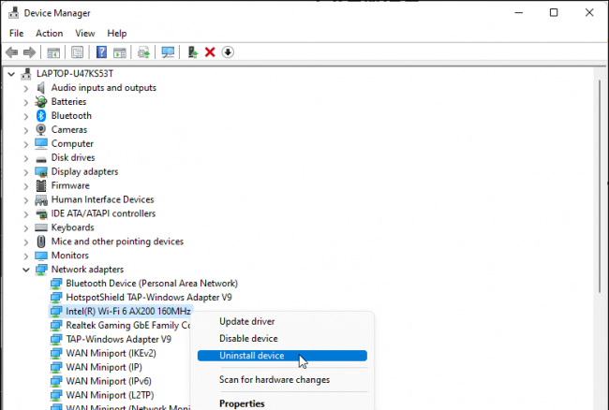The height and width of the screenshot is (410, 609).
Task: Select HotspotShield TAP-Windows Adapter V9
Action: click(x=149, y=297)
